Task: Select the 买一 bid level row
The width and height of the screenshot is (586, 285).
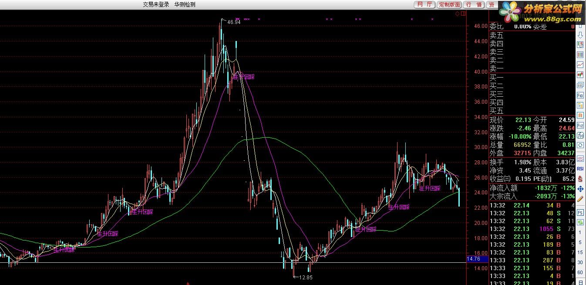Action: 532,78
